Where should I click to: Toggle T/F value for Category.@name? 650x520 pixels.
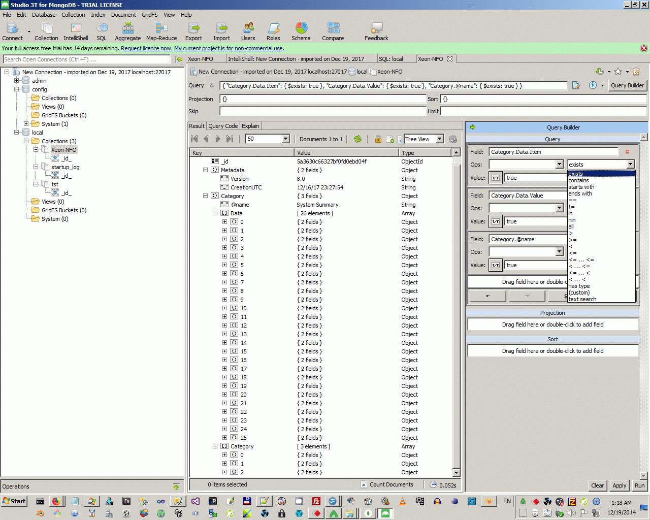pos(495,265)
